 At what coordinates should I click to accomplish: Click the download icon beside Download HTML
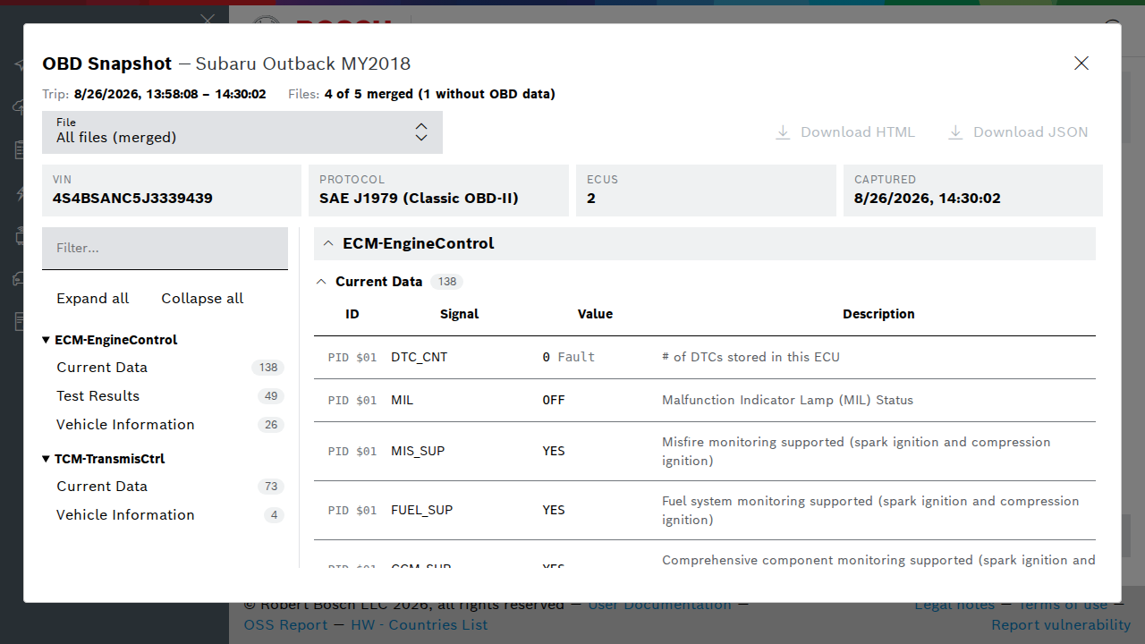[x=783, y=132]
